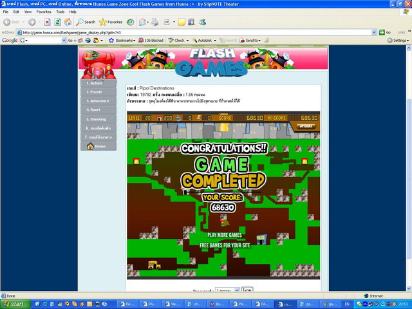Click the Research books icon

pos(192,22)
